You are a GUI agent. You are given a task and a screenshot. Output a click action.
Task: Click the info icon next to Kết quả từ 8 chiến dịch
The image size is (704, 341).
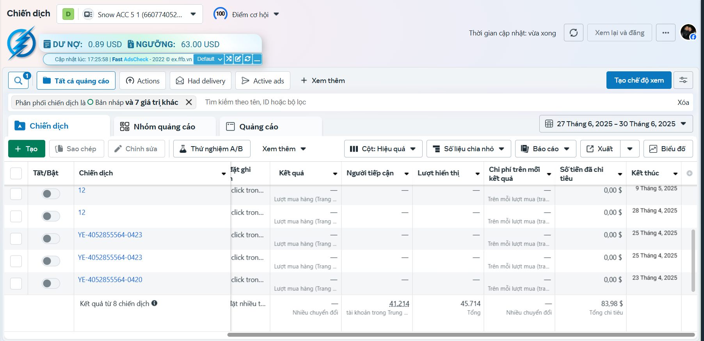click(155, 303)
